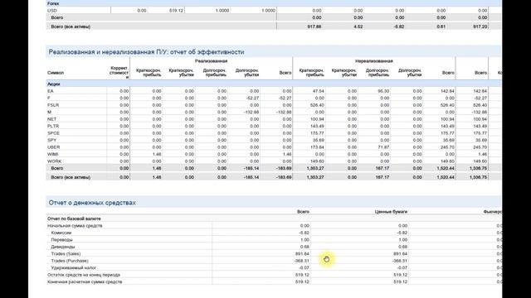Image resolution: width=531 pixels, height=298 pixels.
Task: Click the 47.54 value in the EA row
Action: pos(319,91)
